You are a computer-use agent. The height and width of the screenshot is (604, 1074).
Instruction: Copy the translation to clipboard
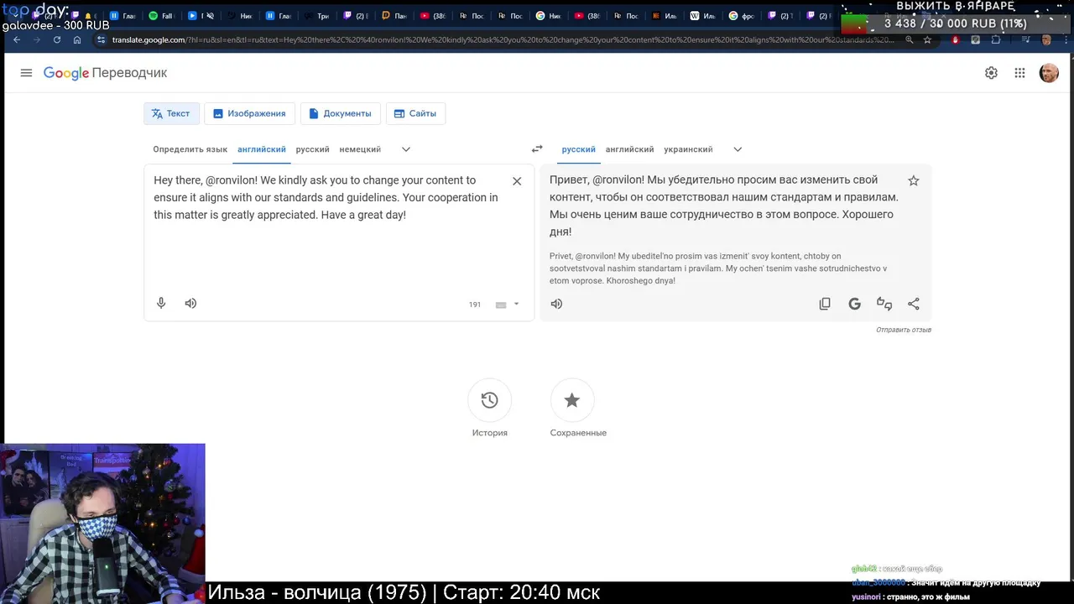tap(825, 304)
